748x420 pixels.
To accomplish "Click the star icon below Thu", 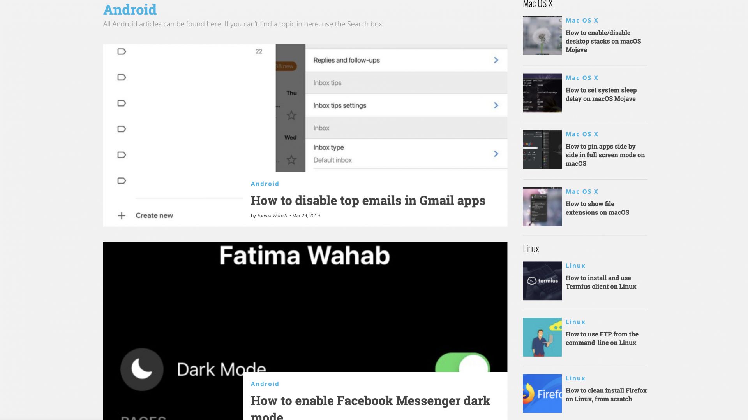I will point(291,115).
